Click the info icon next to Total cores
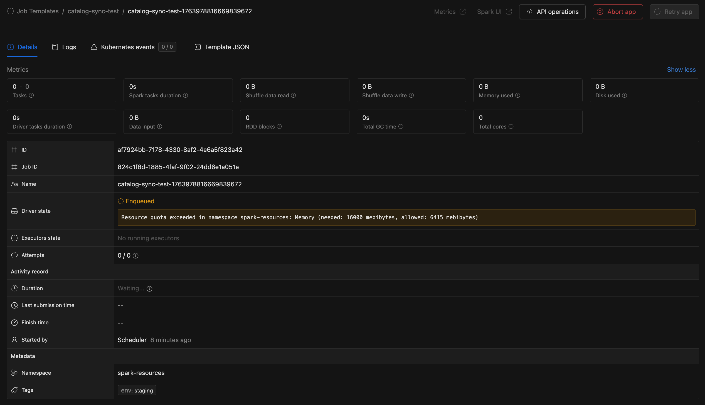This screenshot has height=405, width=705. pos(511,127)
